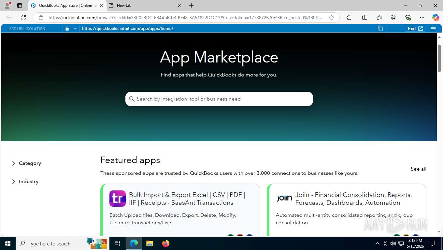Image resolution: width=443 pixels, height=250 pixels.
Task: Click the scrollbar up arrow
Action: pos(439,36)
